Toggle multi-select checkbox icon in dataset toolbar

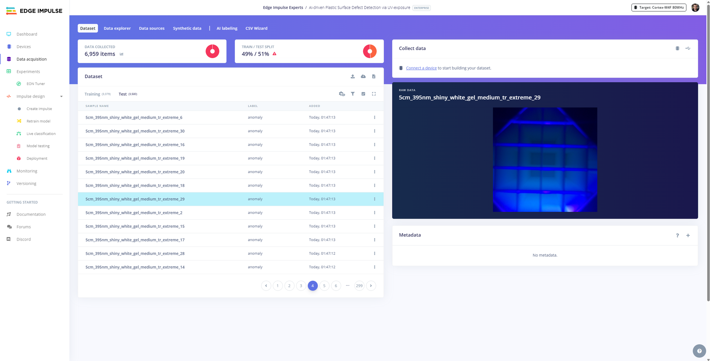point(363,94)
